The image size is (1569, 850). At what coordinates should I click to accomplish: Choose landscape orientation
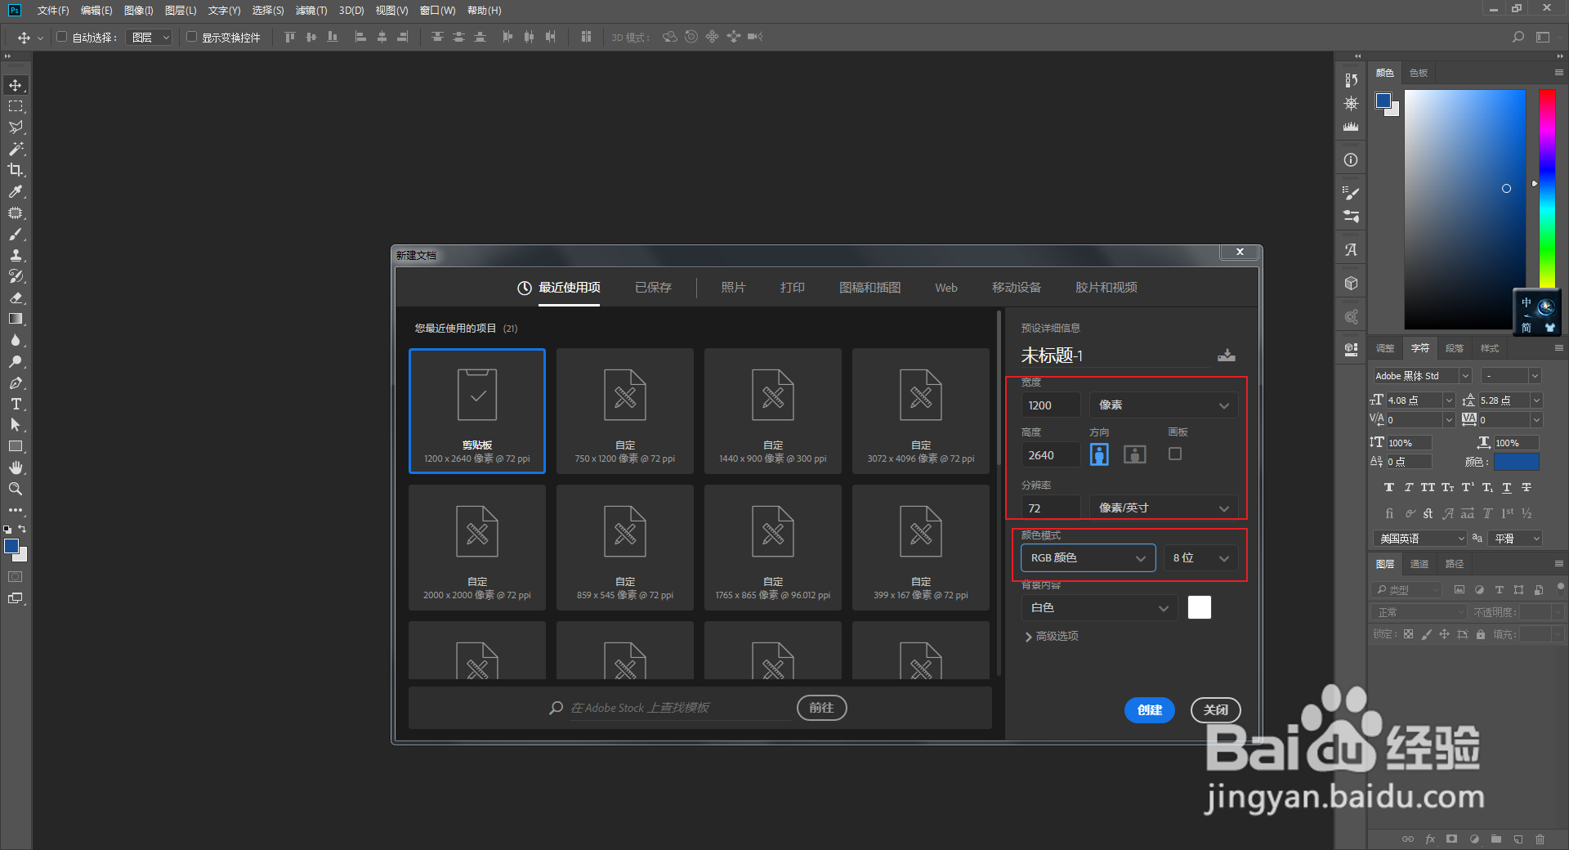tap(1135, 454)
